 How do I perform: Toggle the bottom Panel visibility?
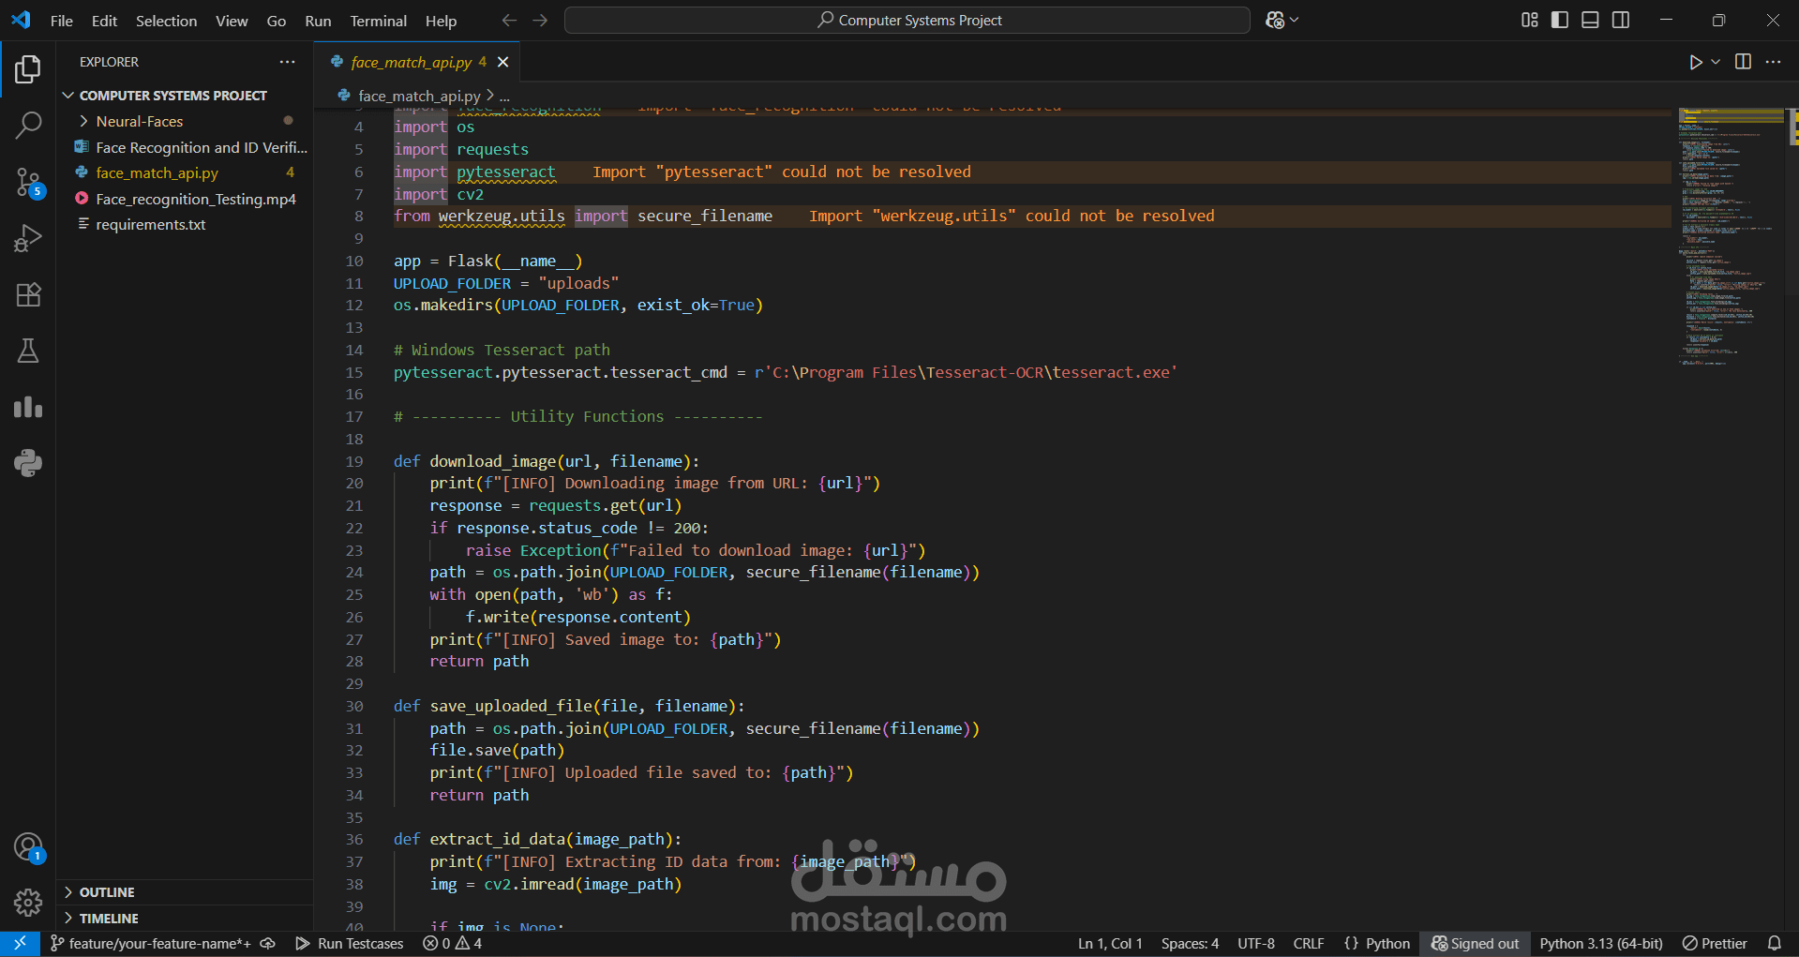pos(1590,20)
